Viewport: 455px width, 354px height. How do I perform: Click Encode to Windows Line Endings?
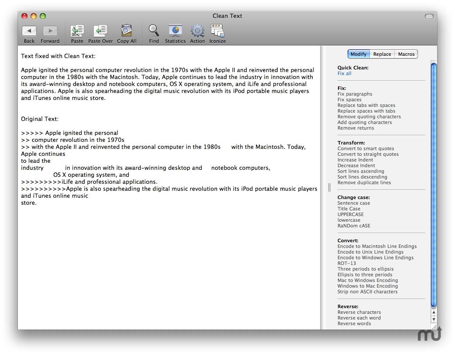click(375, 258)
